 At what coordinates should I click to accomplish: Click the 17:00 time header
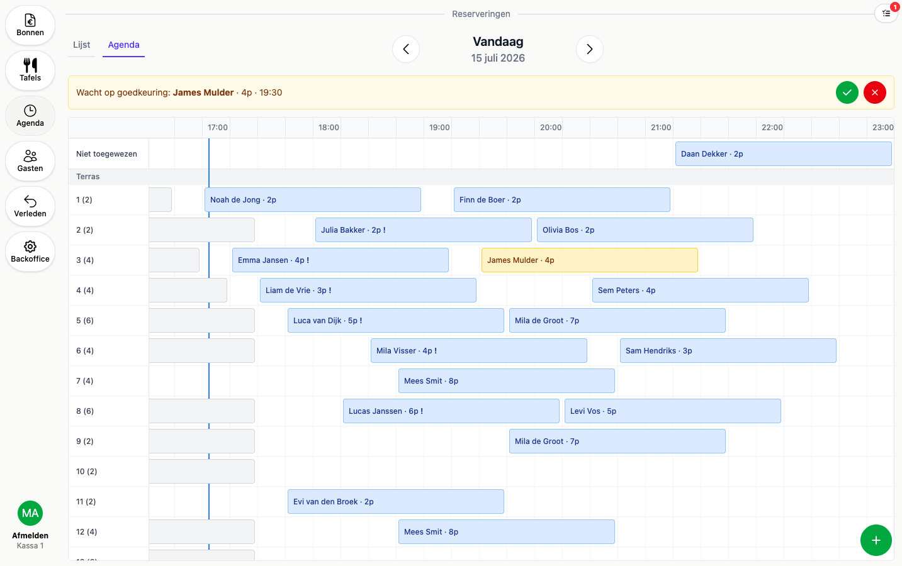[218, 128]
